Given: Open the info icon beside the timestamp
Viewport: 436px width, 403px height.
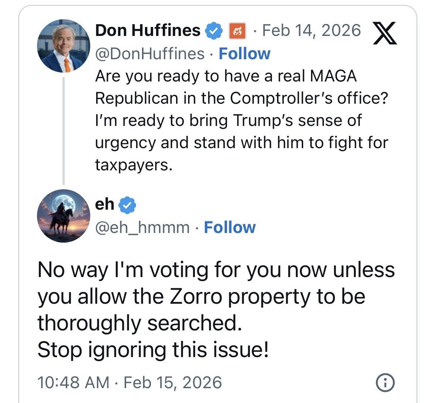Looking at the screenshot, I should (385, 382).
